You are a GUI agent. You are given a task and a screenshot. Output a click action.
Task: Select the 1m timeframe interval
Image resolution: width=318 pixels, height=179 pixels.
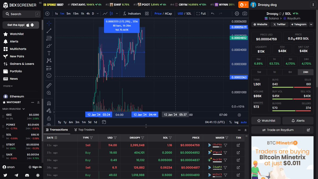pos(62,14)
